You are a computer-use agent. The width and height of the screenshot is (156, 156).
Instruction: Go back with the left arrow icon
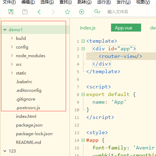click(39, 12)
